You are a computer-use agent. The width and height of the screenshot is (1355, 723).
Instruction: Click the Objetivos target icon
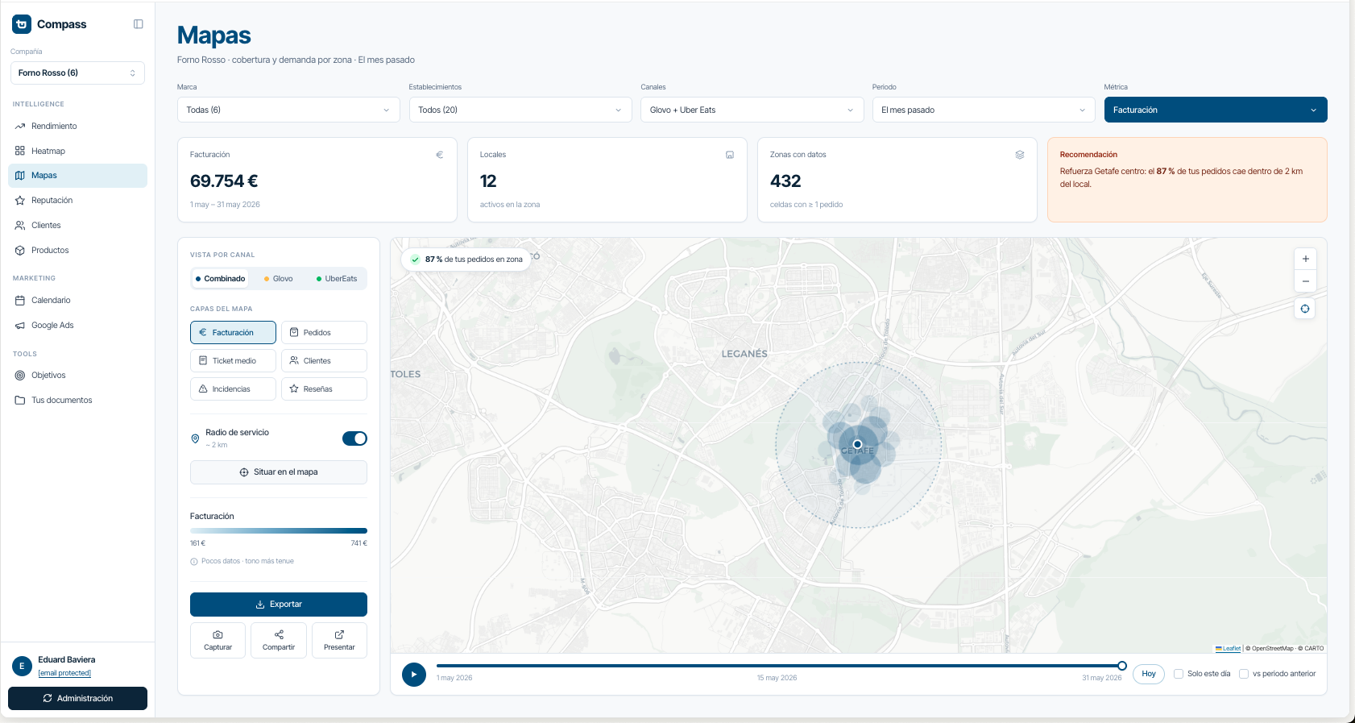[20, 376]
